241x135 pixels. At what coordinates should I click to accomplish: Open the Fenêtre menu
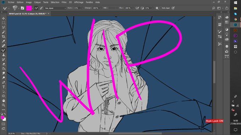click(89, 2)
